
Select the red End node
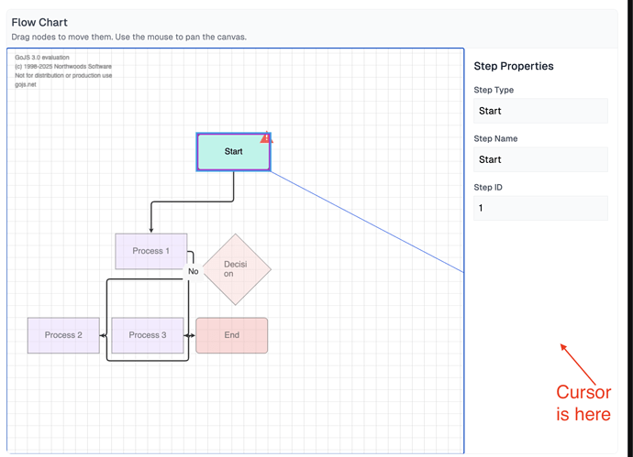click(232, 335)
